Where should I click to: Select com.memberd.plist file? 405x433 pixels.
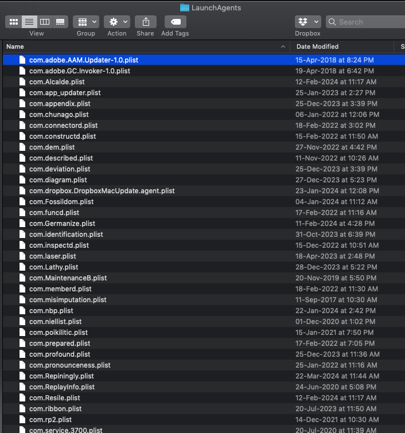tap(204, 289)
